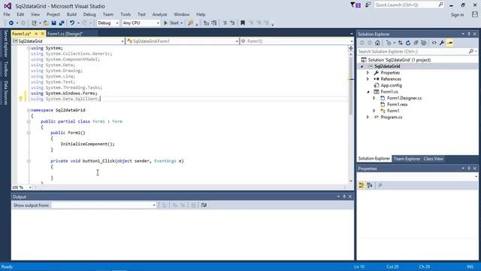Open the Analyze menu

point(159,14)
